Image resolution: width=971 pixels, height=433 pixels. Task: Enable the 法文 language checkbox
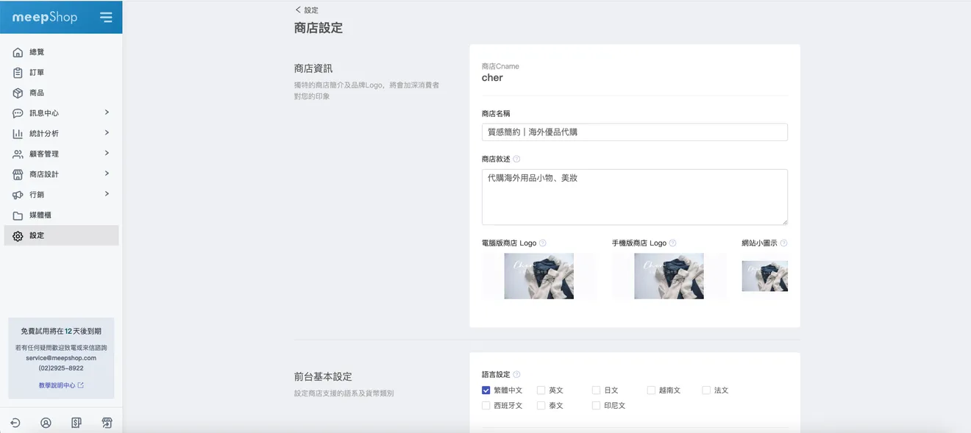tap(706, 390)
